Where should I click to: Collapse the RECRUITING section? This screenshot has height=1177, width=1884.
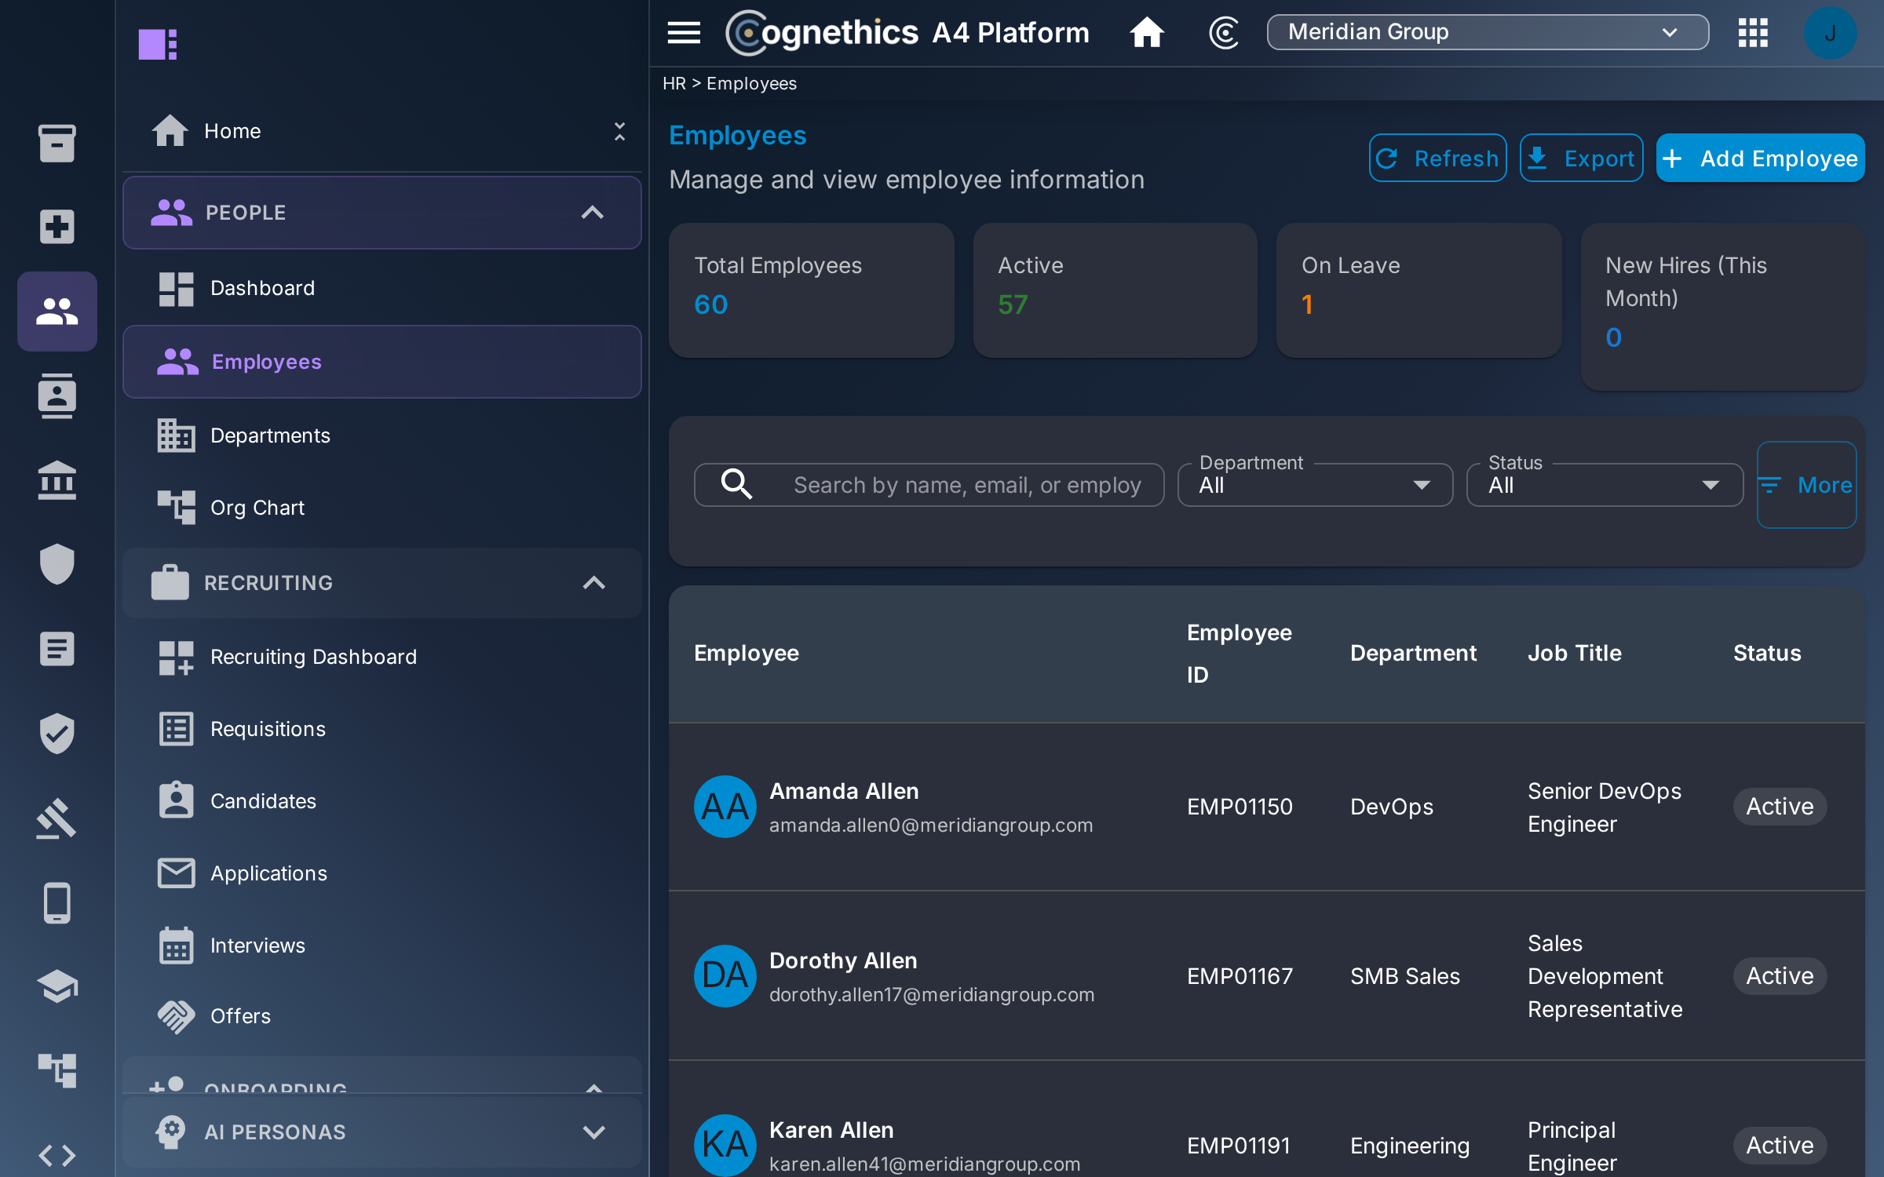(x=594, y=583)
